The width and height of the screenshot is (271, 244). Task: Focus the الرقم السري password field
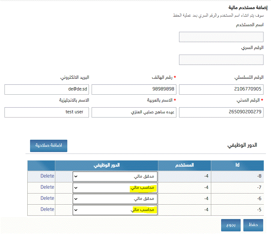(x=221, y=60)
